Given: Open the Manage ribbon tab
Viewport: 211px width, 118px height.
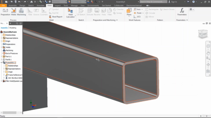Looking at the screenshot, I should pos(74,6).
